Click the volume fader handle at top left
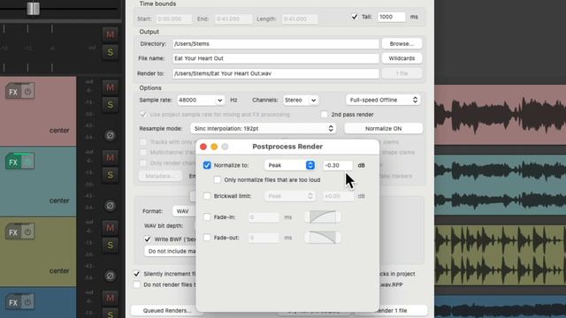This screenshot has height=318, width=566. tap(34, 9)
